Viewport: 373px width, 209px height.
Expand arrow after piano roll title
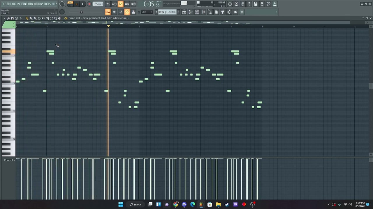click(x=129, y=18)
